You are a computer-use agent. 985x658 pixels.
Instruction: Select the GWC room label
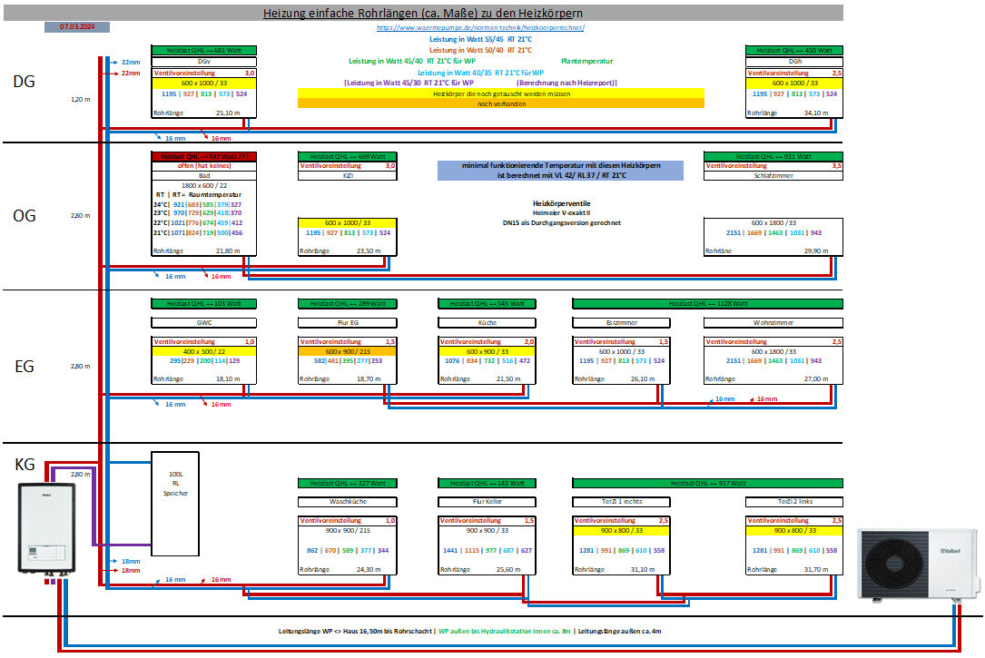point(204,321)
